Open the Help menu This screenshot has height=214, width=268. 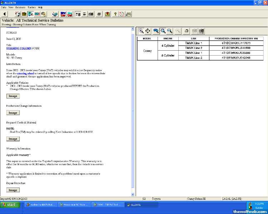tap(40, 7)
